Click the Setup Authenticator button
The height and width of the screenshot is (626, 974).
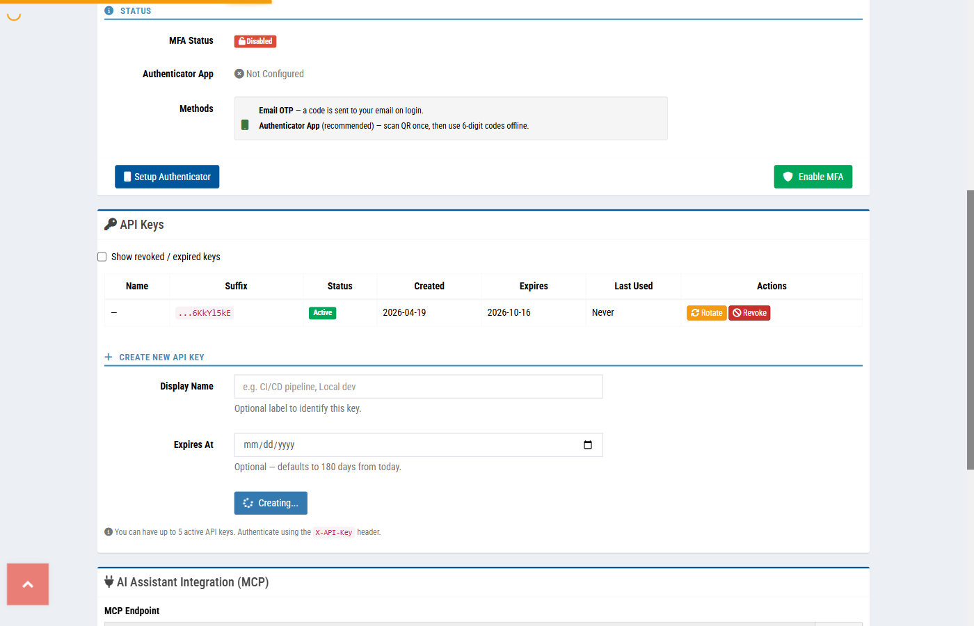point(167,176)
